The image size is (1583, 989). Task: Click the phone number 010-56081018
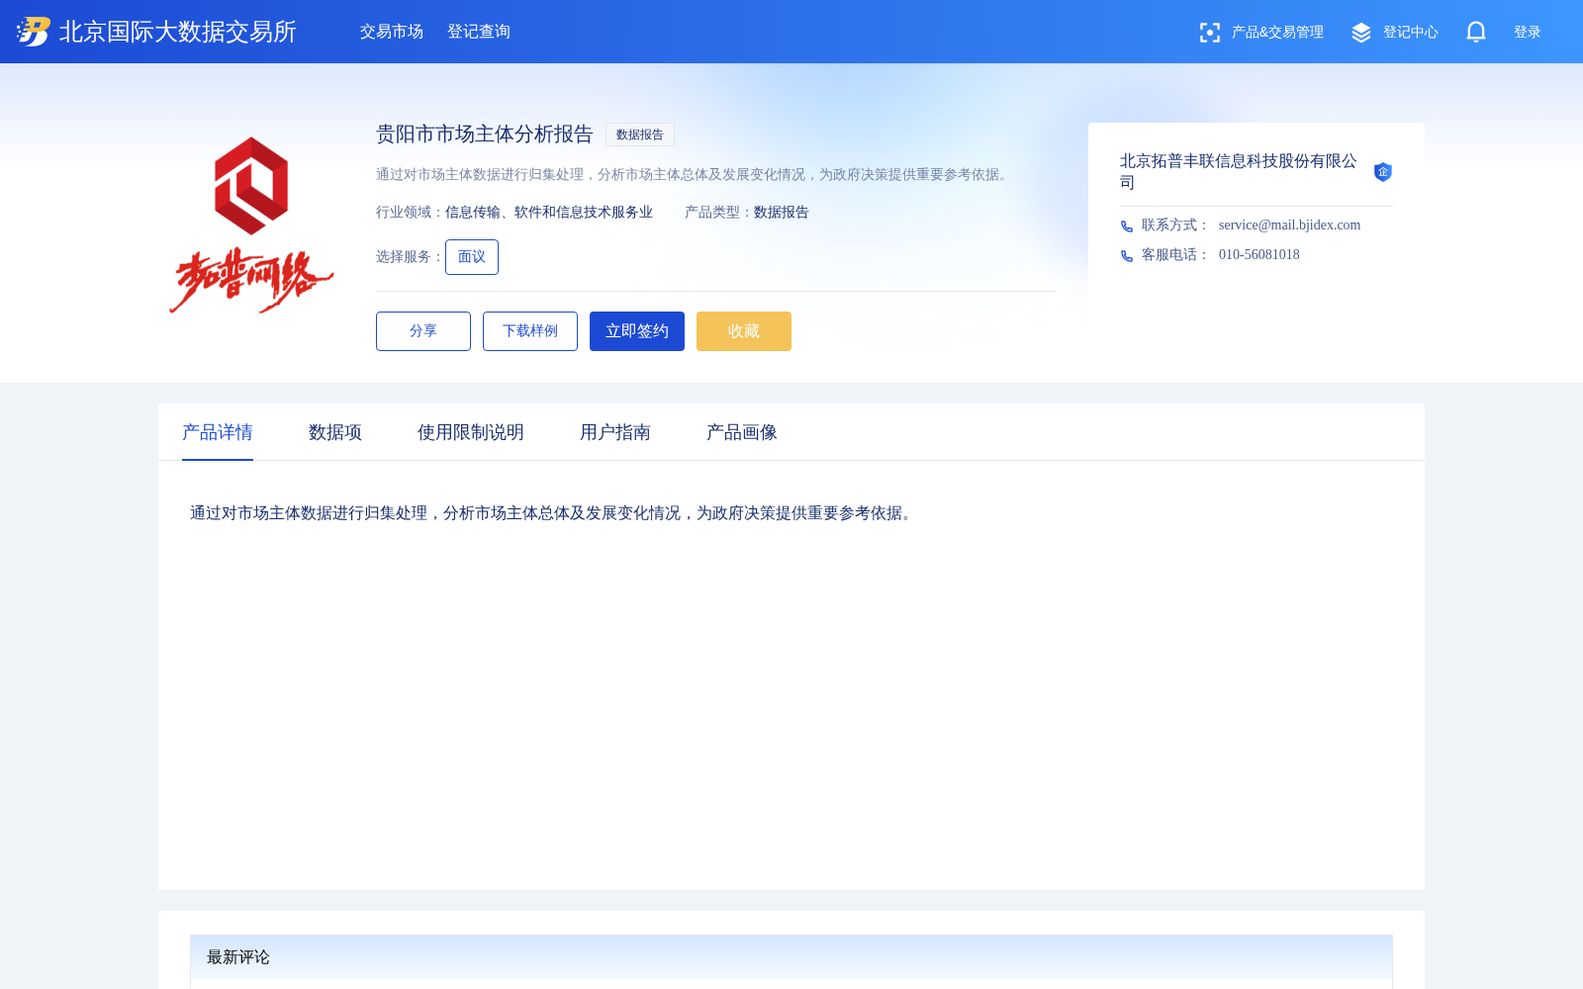pyautogui.click(x=1259, y=255)
